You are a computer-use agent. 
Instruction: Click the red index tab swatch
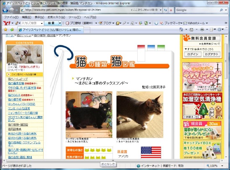coord(141,48)
